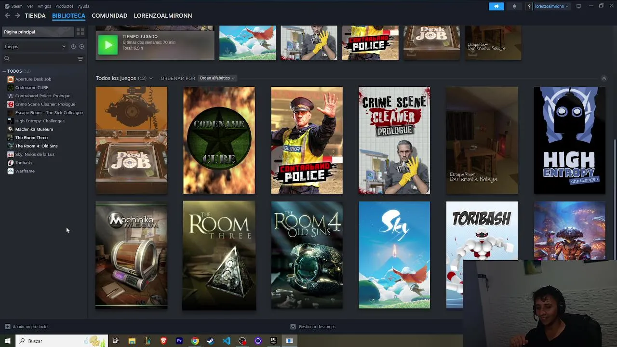Open Crime Scene Cleaner Prologue cover
The width and height of the screenshot is (617, 347).
point(394,140)
